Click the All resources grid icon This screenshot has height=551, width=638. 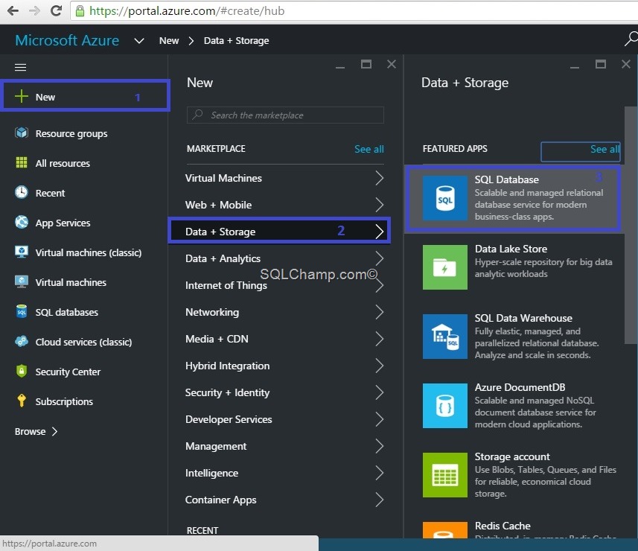22,162
